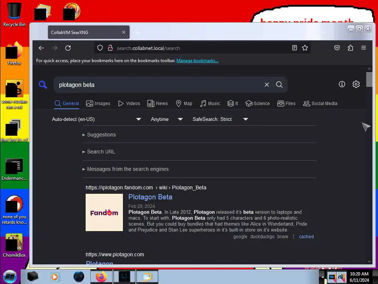Open the Anytime time range dropdown
The height and width of the screenshot is (284, 378).
coord(166,119)
